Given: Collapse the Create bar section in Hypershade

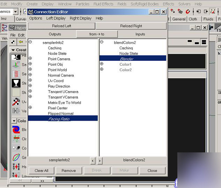Looking at the screenshot, I should tap(13, 50).
